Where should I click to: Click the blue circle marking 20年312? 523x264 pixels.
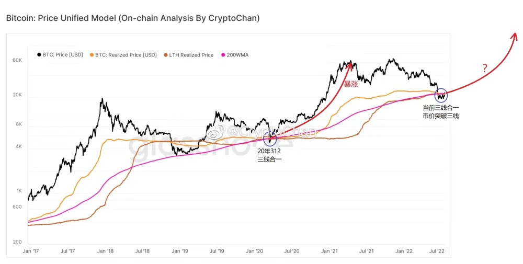click(x=269, y=139)
